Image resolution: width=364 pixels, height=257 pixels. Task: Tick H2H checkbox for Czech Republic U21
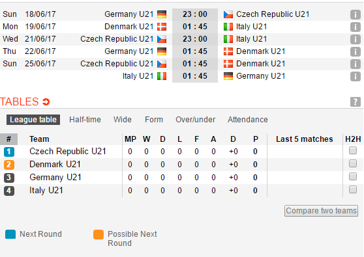tap(353, 150)
